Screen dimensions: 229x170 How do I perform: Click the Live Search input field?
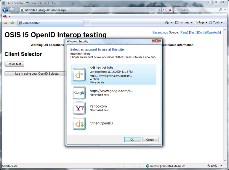196,10
